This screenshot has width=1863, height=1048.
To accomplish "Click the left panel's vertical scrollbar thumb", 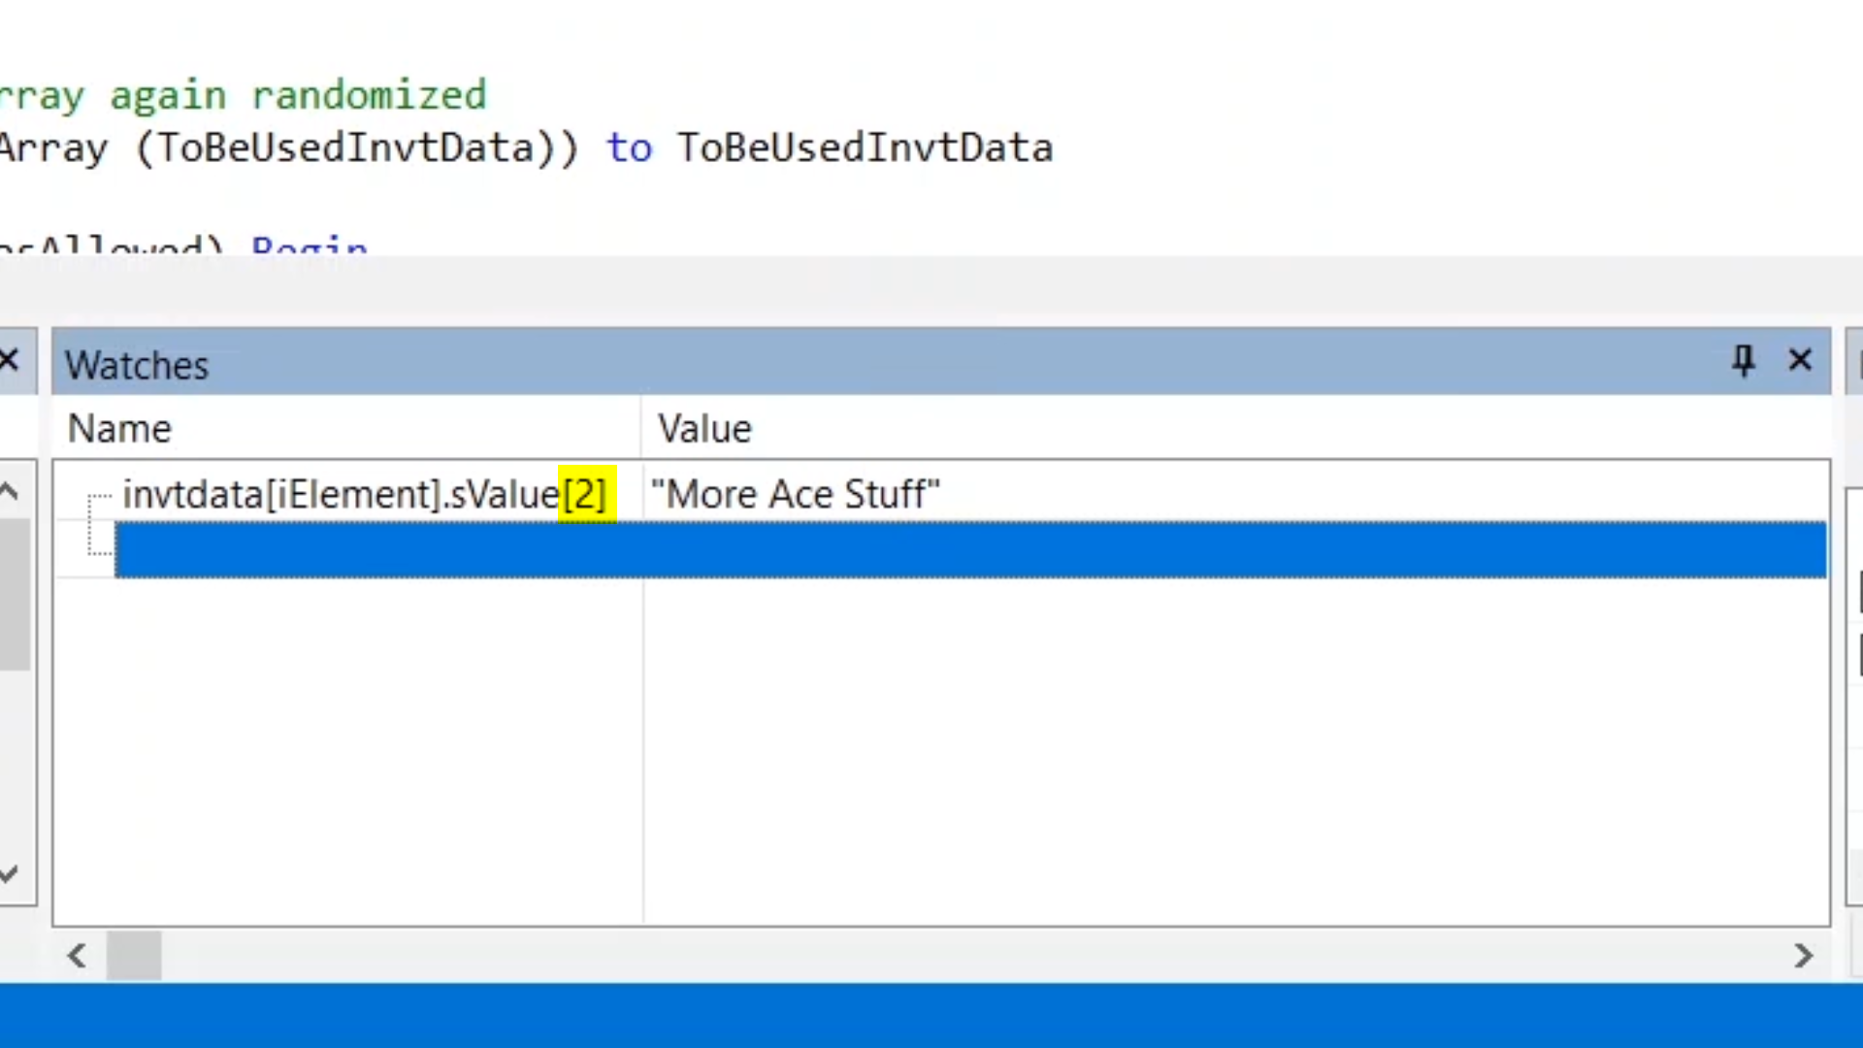I will click(x=15, y=594).
